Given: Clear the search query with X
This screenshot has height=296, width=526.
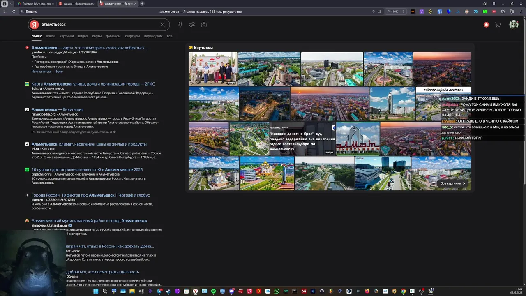Looking at the screenshot, I should pyautogui.click(x=162, y=25).
